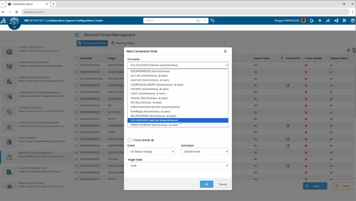
Task: Open the Converter combo box
Action: click(x=178, y=65)
